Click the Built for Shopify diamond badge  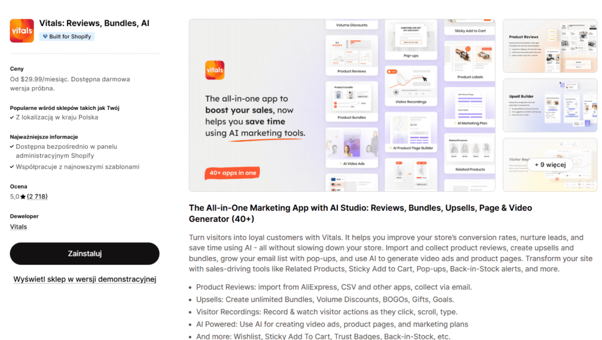pyautogui.click(x=67, y=36)
